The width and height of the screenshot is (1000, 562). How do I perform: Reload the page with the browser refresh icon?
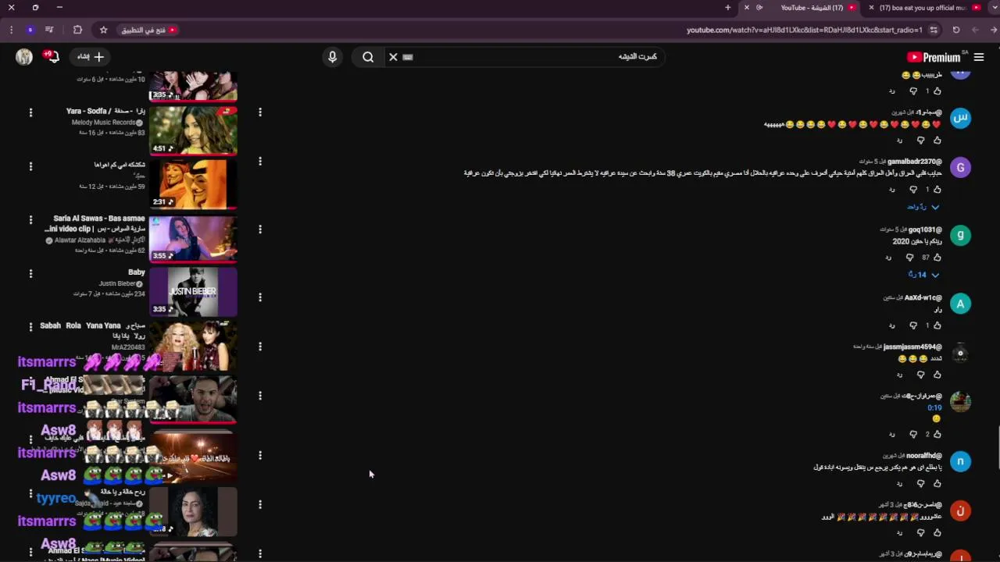point(956,30)
